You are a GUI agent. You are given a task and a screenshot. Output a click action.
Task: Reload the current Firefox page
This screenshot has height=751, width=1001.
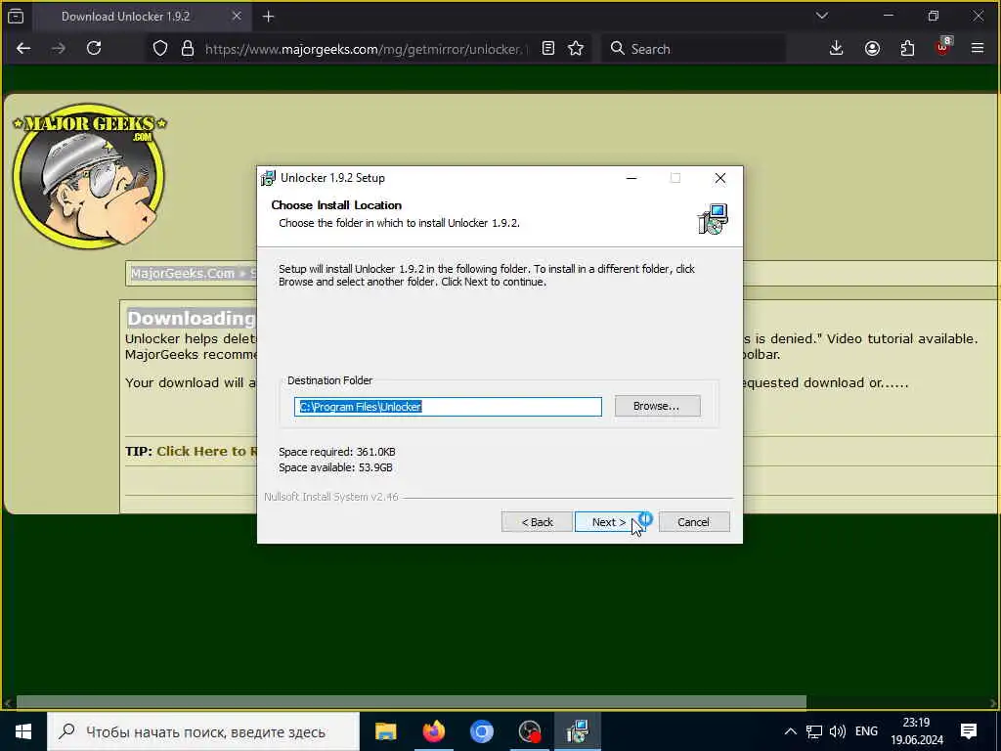click(x=94, y=49)
